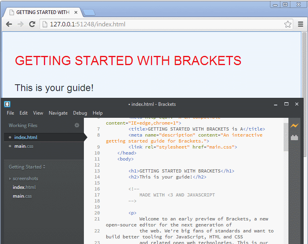Screen dimensions: 308x244
Task: Bookmark this page with the star icon
Action: click(288, 24)
